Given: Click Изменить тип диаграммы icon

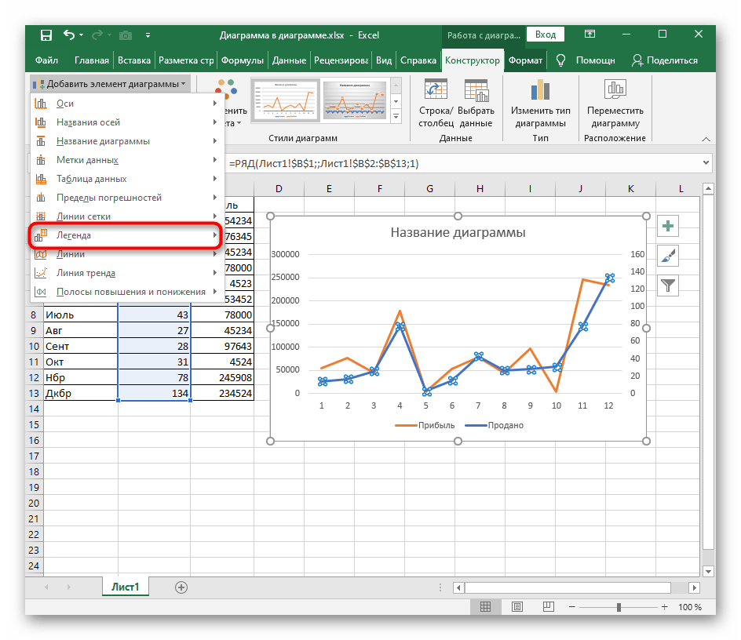Looking at the screenshot, I should [541, 89].
